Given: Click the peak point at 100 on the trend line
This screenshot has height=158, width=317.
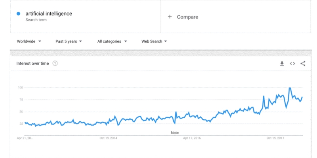Looking at the screenshot, I should [290, 88].
